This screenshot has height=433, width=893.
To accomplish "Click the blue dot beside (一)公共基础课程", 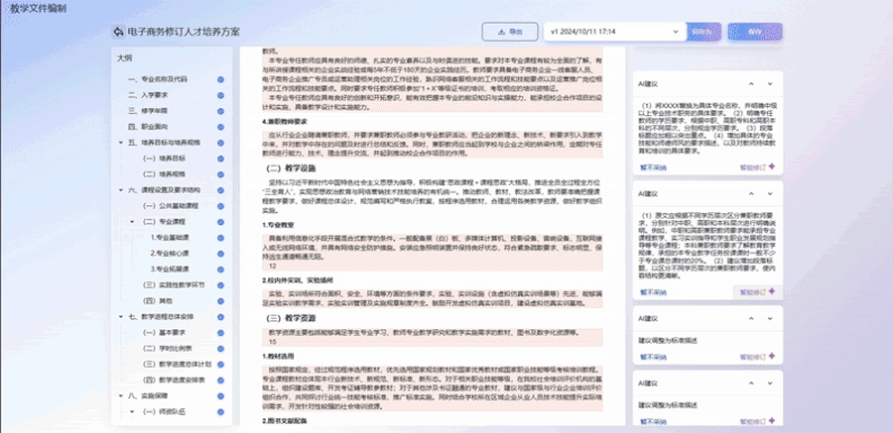I will (x=220, y=206).
